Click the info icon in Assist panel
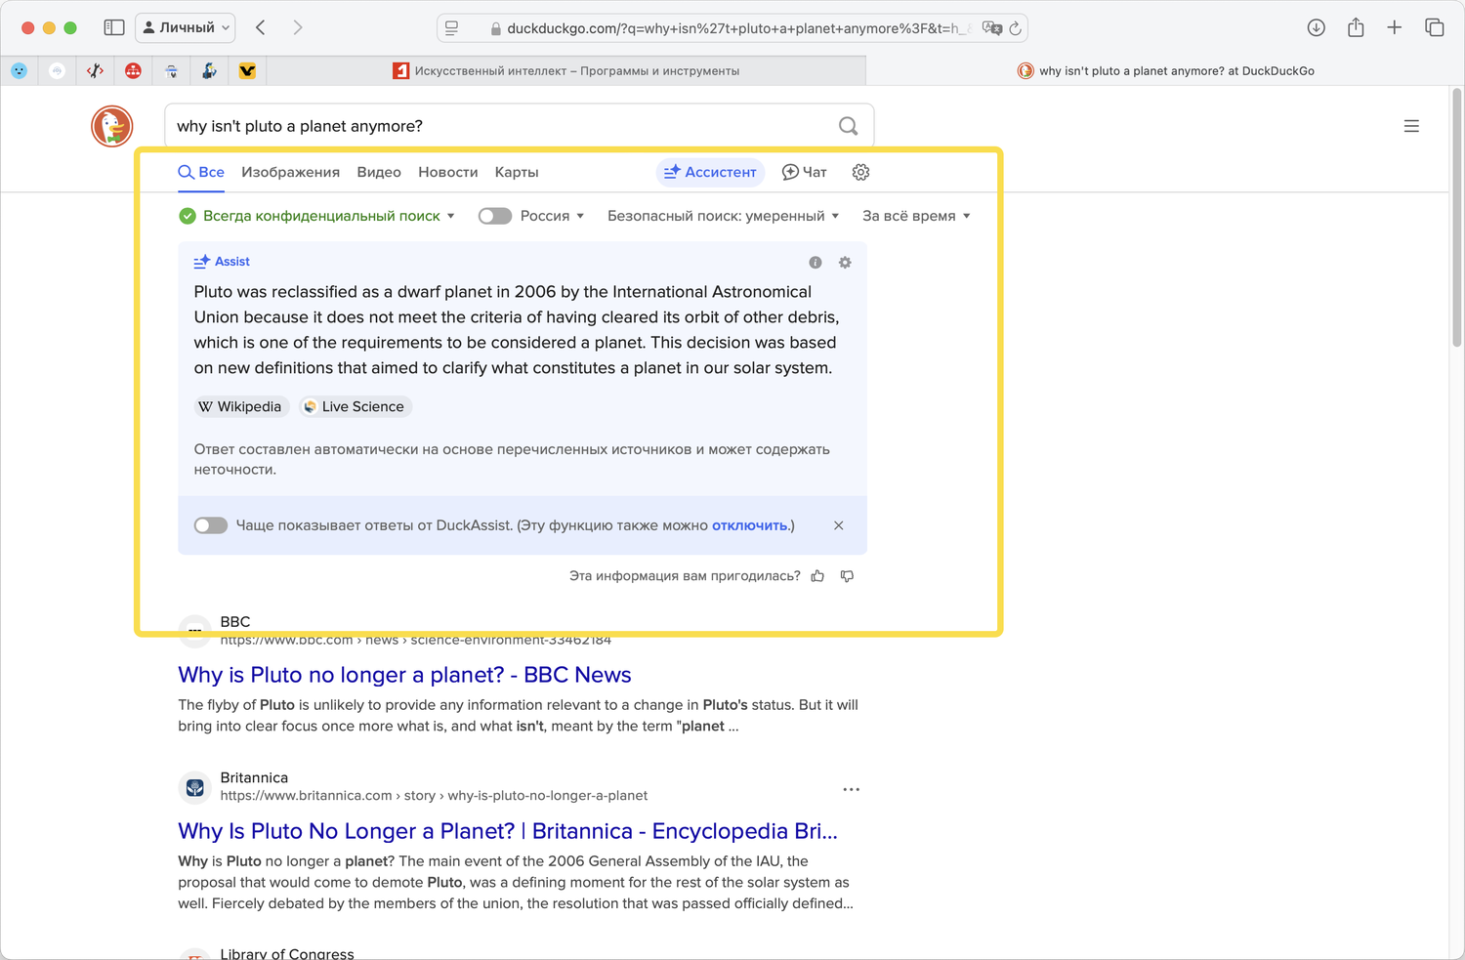Image resolution: width=1465 pixels, height=960 pixels. click(x=816, y=262)
